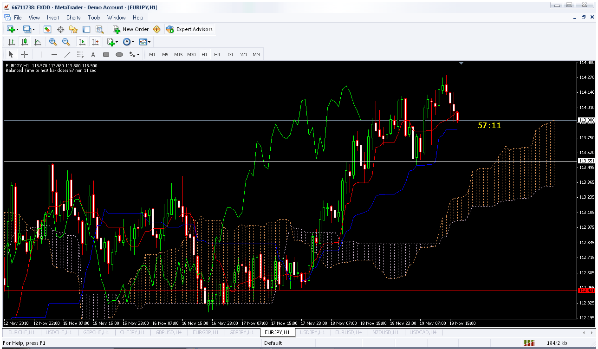Select the rectangle shape tool

pyautogui.click(x=106, y=54)
